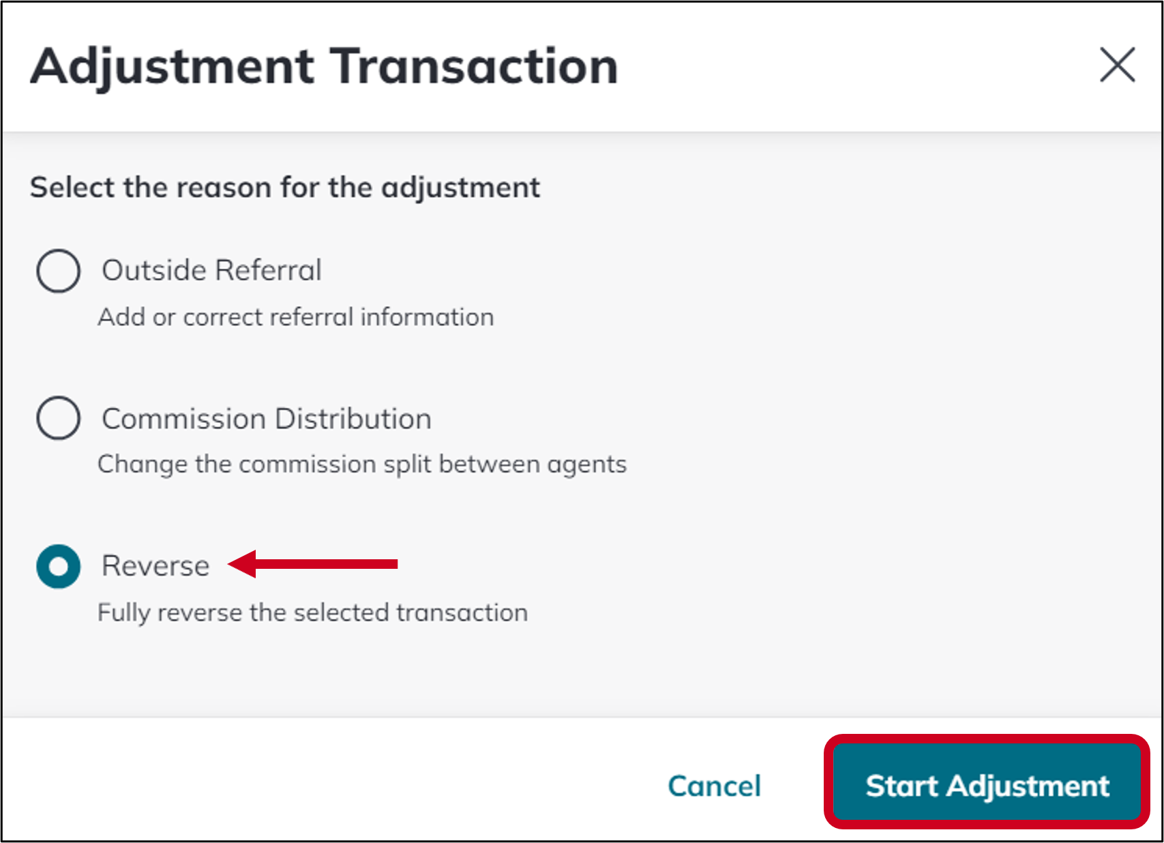Click the Reverse label text
Viewport: 1164px width, 843px height.
154,566
